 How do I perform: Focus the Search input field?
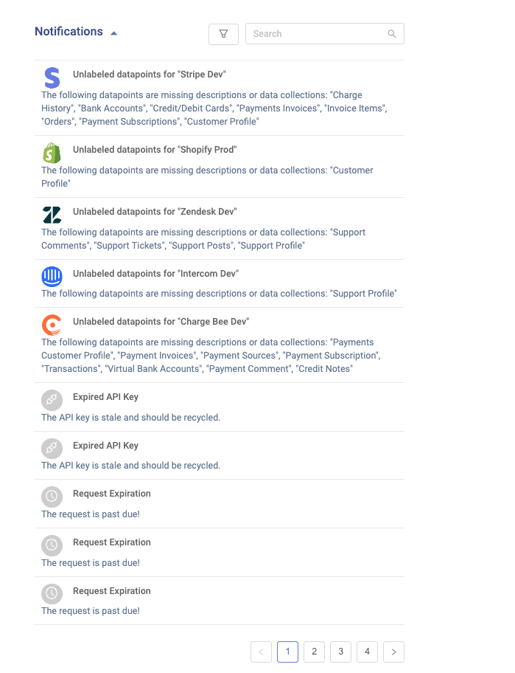tap(317, 34)
